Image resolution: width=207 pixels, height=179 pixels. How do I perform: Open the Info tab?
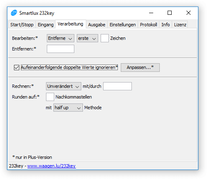pos(166,25)
